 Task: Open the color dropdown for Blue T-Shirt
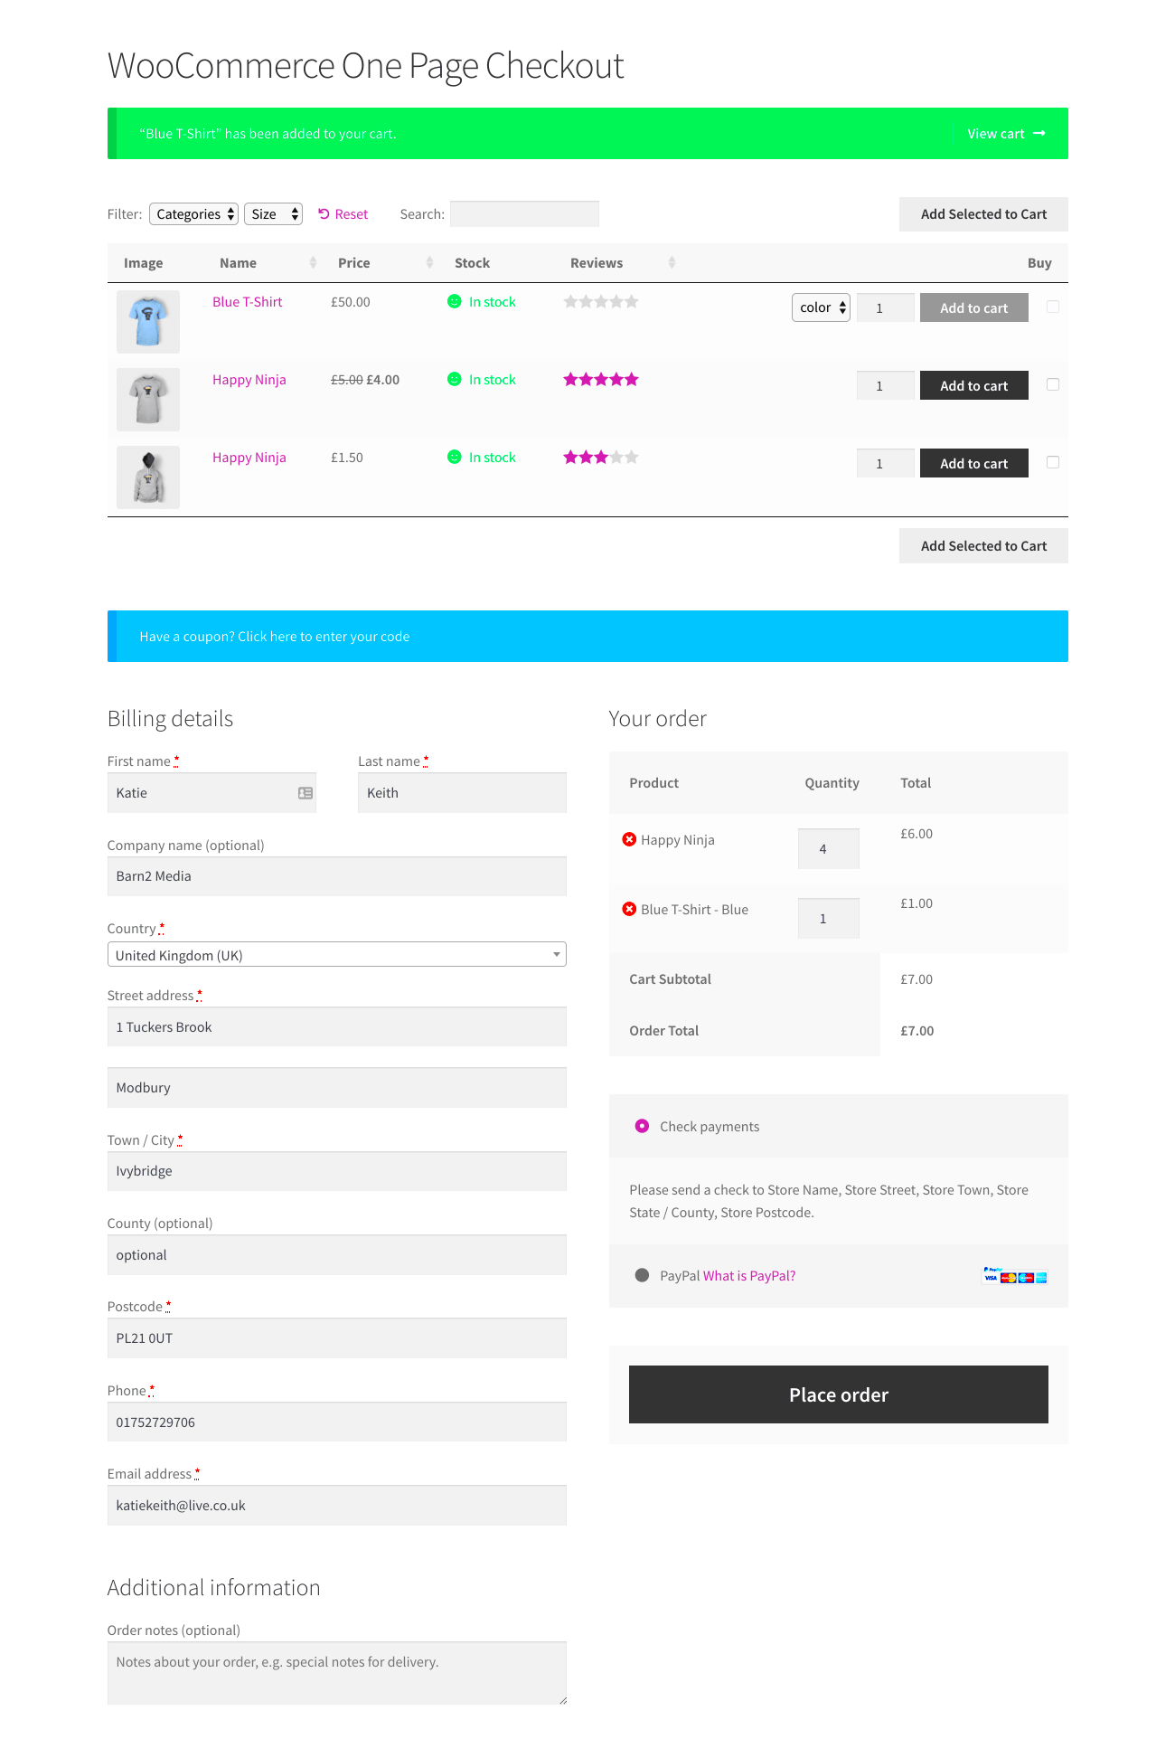click(x=821, y=307)
